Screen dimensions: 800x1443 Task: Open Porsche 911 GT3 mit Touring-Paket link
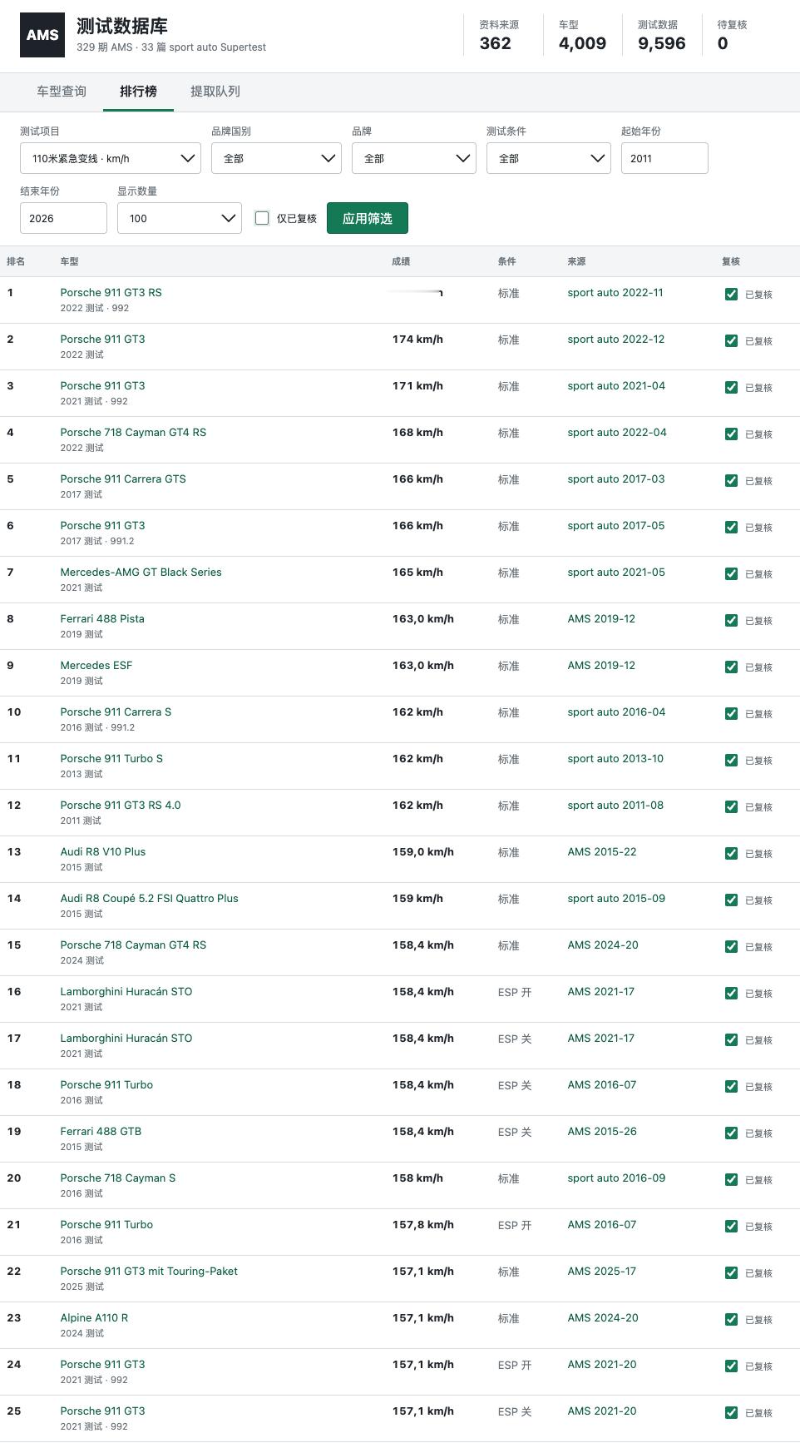coord(149,1272)
